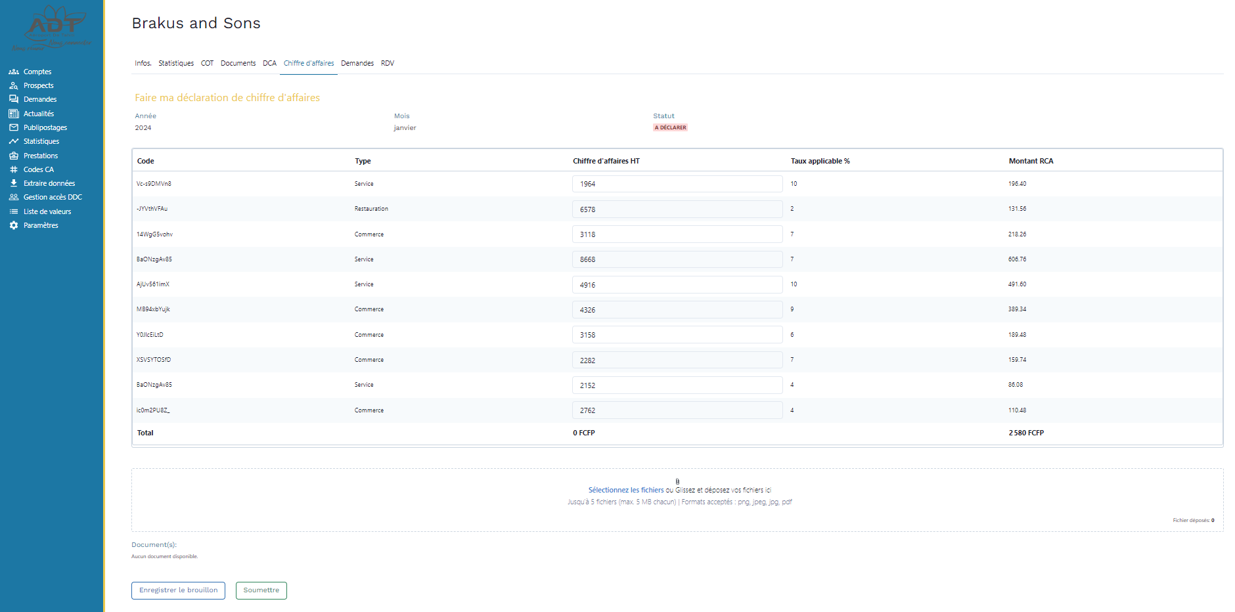Click the 2 580 FCFP total amount
The image size is (1235, 612).
[1026, 433]
